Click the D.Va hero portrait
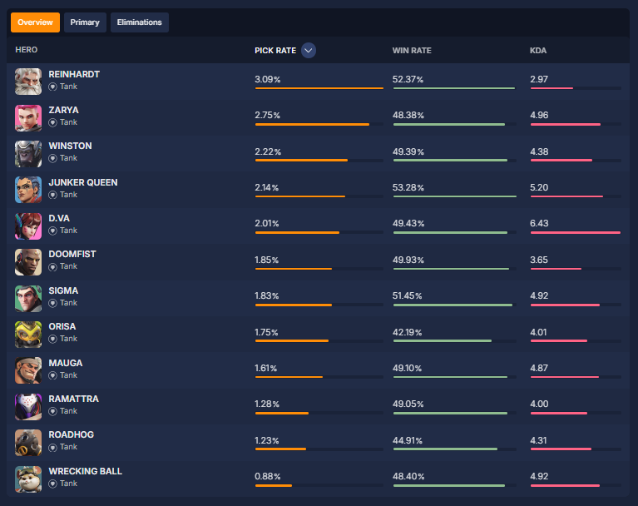This screenshot has height=506, width=638. pyautogui.click(x=27, y=226)
